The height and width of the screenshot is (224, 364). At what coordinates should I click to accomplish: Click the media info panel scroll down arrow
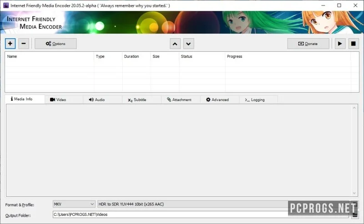(354, 193)
